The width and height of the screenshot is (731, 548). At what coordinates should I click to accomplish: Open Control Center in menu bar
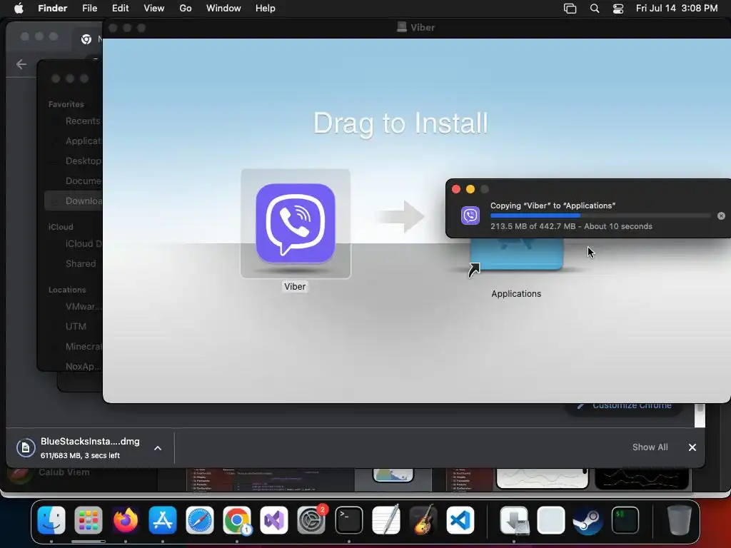[x=618, y=9]
